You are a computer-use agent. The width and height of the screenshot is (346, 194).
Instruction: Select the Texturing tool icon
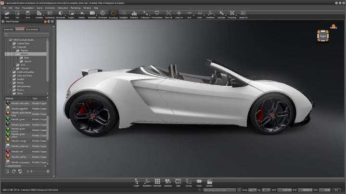232,14
